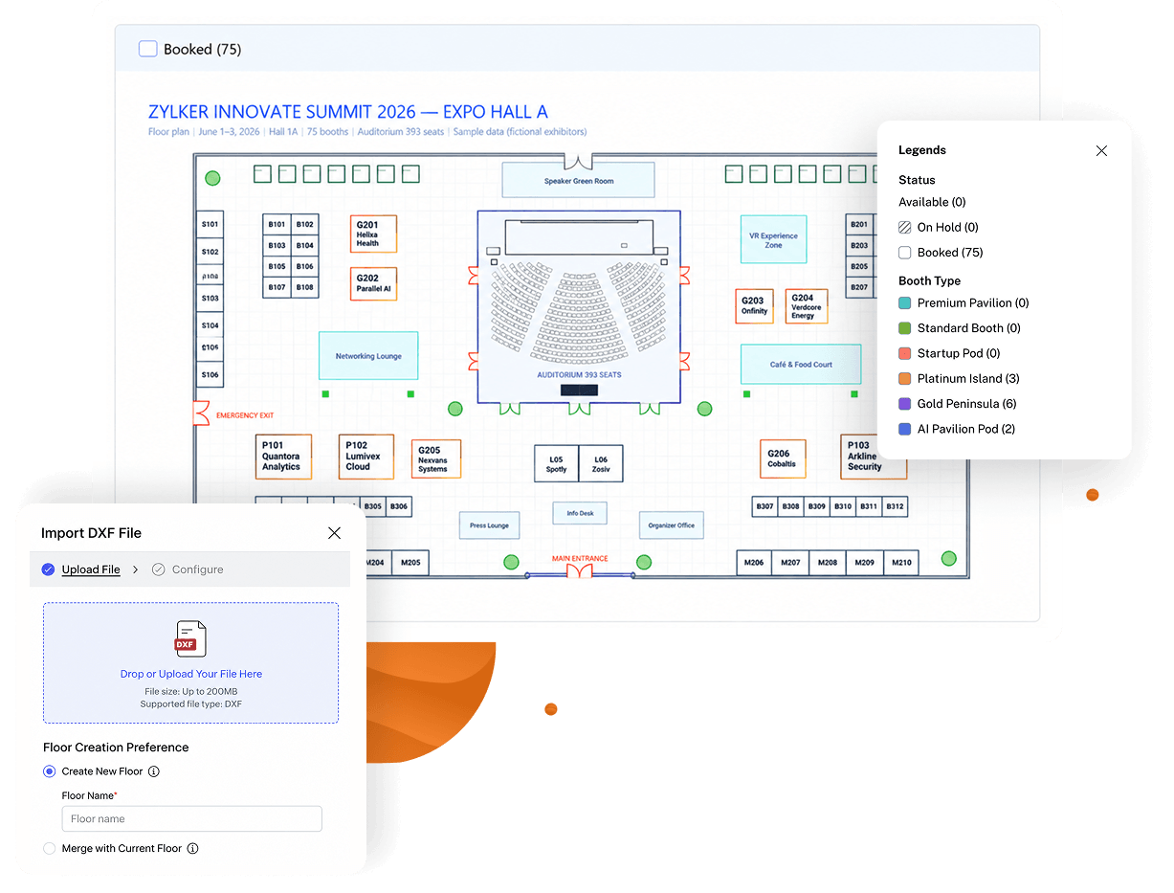Click the Networking Lounge area

pyautogui.click(x=368, y=356)
